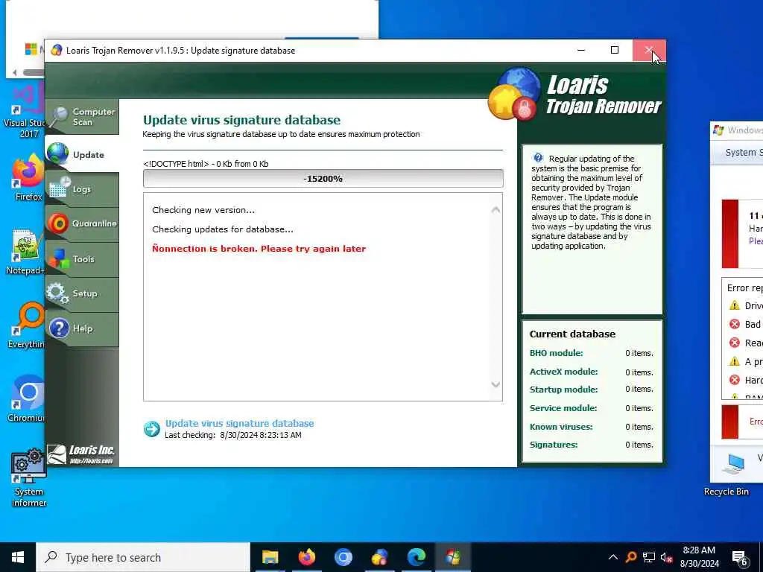Click the network tray icon
Viewport: 763px width, 572px height.
tap(649, 557)
